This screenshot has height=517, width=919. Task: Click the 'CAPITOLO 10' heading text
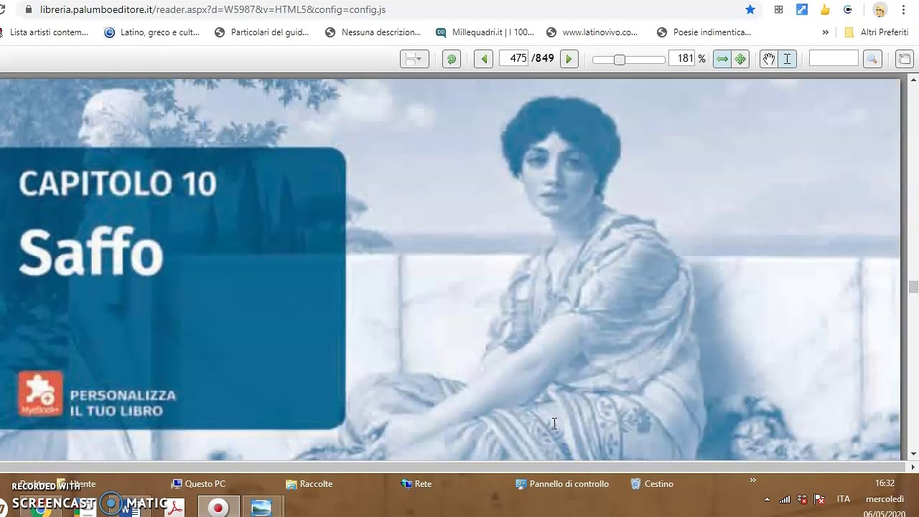tap(118, 184)
